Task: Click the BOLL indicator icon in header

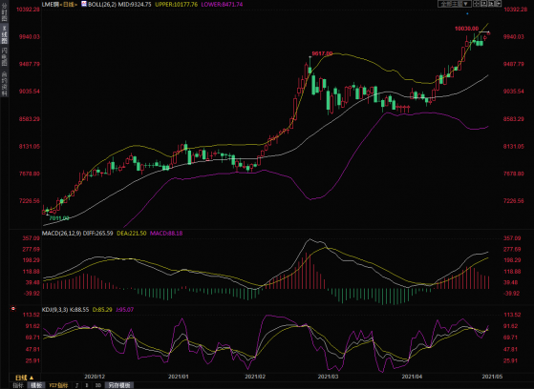Action: click(x=84, y=4)
